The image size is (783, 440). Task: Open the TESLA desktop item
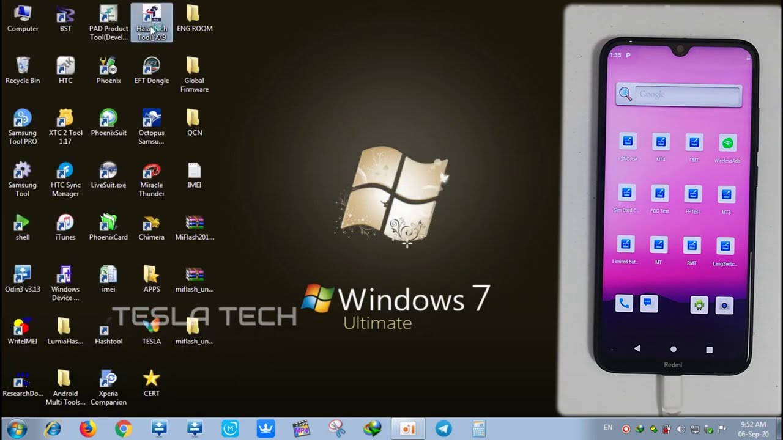(x=152, y=332)
